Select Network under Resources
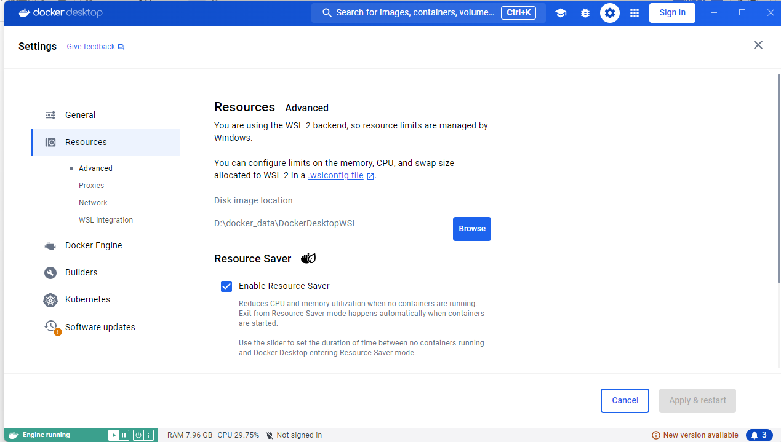 point(93,203)
